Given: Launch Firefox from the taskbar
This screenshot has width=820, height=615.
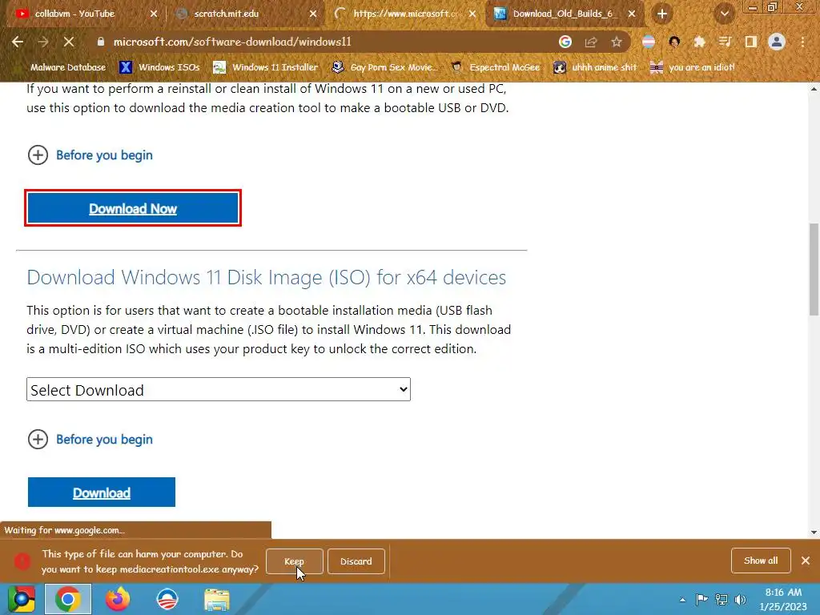Looking at the screenshot, I should tap(118, 599).
